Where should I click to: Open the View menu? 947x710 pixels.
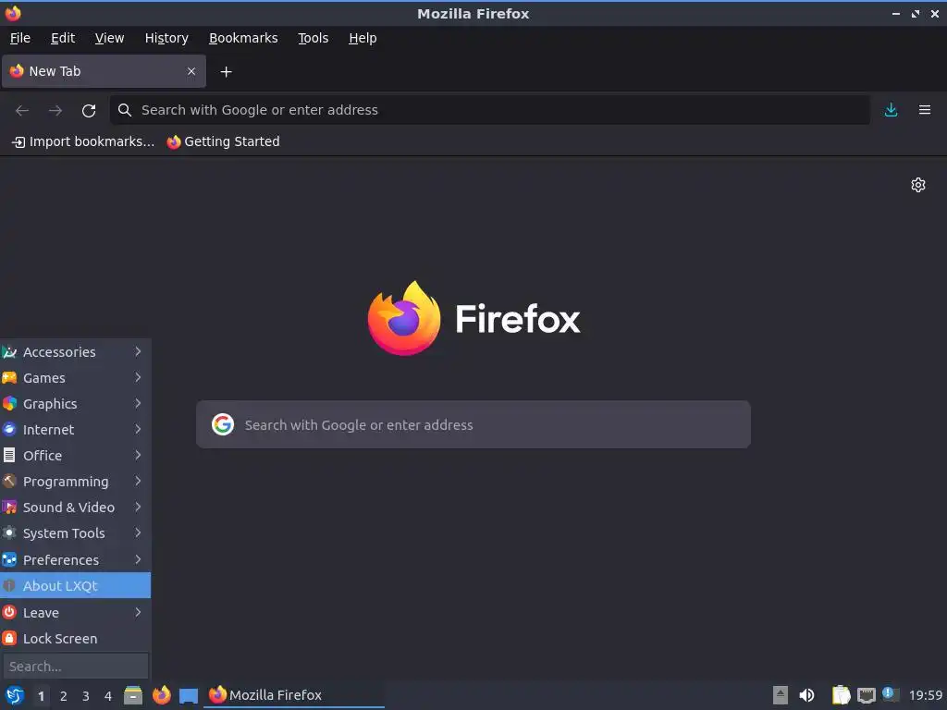(x=109, y=38)
